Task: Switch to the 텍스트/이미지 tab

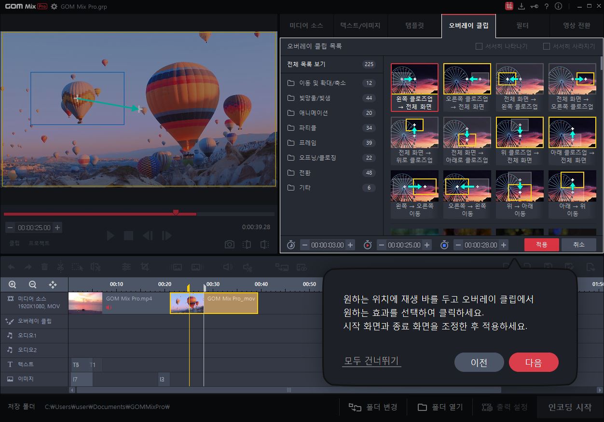Action: tap(360, 26)
